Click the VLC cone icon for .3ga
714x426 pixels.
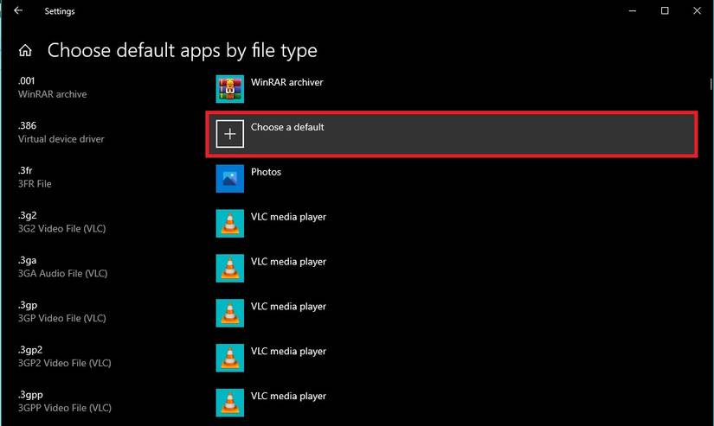229,268
